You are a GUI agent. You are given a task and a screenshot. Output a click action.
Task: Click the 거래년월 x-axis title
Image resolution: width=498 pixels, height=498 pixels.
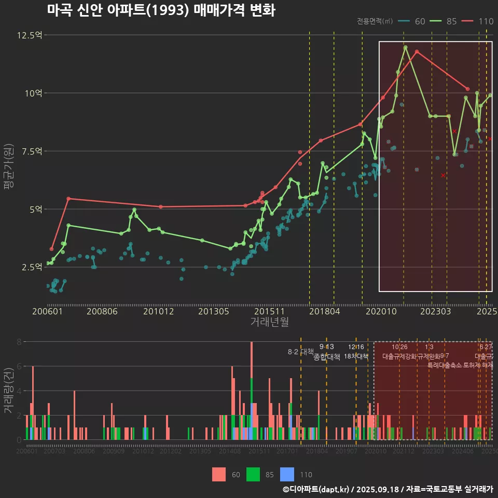pos(270,322)
